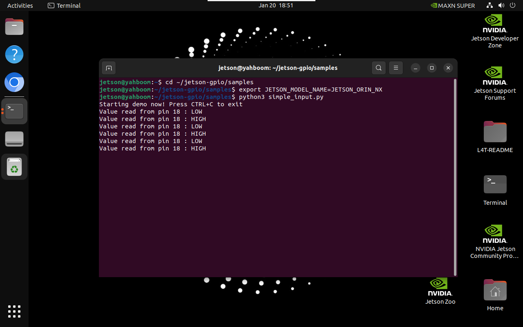Screen dimensions: 523x327
Task: Open the power menu icon in the top bar
Action: pos(513,6)
